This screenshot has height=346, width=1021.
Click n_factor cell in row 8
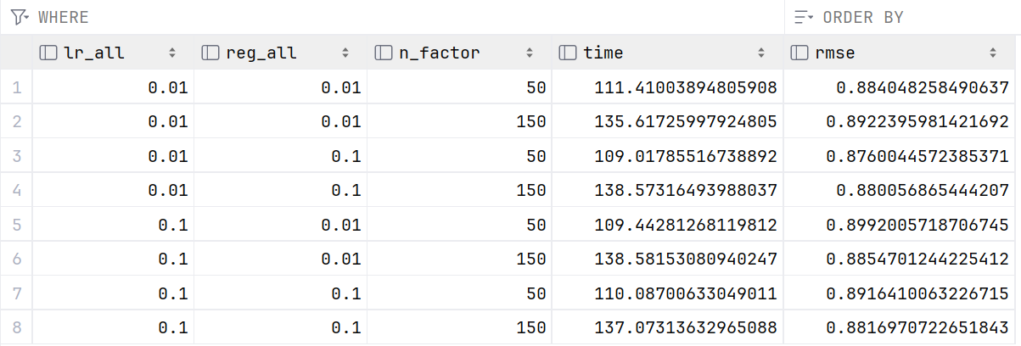(459, 327)
